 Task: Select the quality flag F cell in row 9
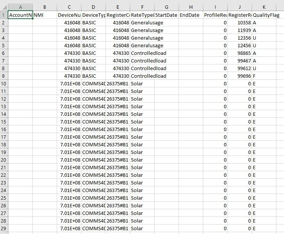264,76
